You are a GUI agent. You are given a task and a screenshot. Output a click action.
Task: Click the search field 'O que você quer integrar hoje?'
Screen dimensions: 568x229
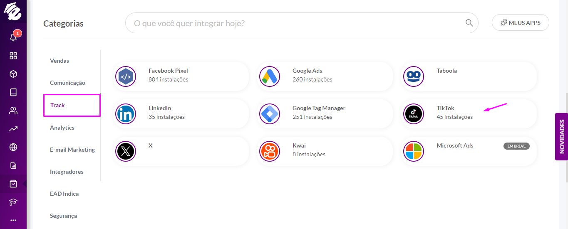tap(302, 23)
